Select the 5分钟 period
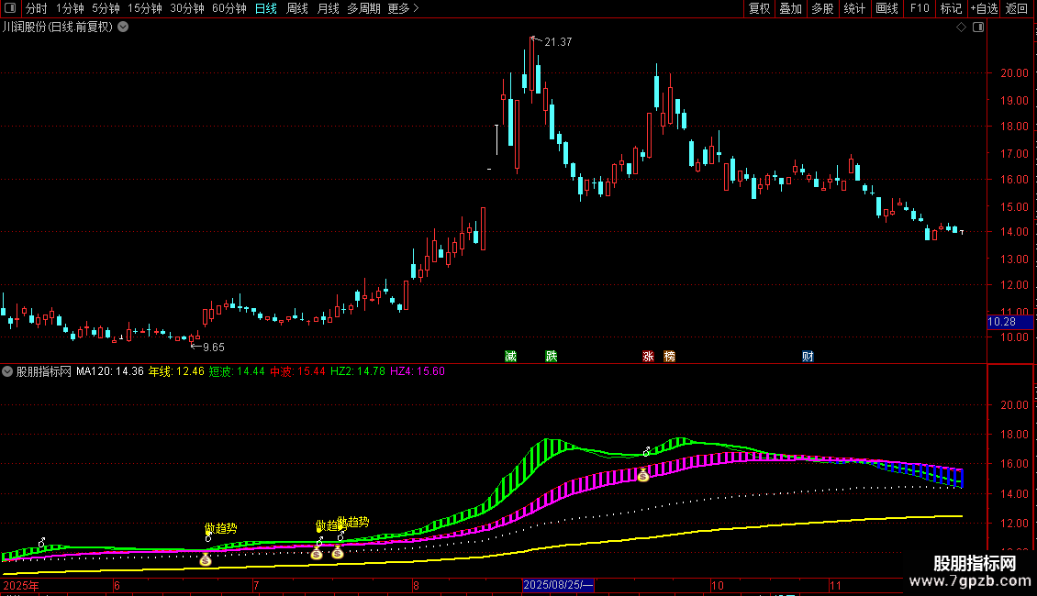 (106, 8)
